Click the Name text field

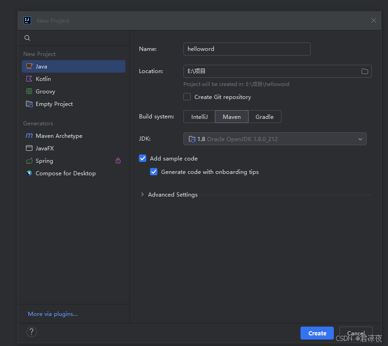coord(247,49)
